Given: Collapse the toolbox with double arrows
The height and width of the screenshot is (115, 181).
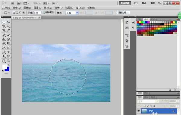Looking at the screenshot, I should (2, 17).
